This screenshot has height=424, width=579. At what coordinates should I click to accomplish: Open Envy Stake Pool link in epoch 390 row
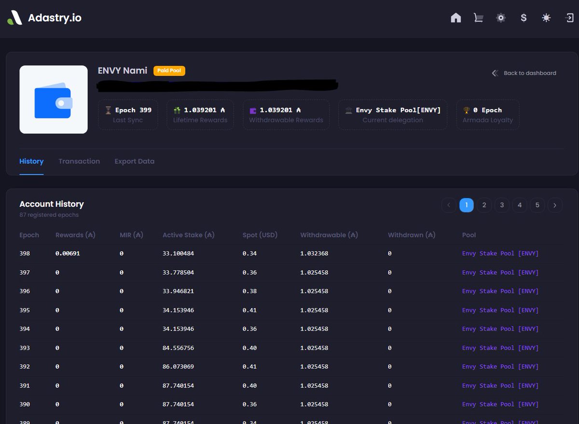(x=500, y=404)
